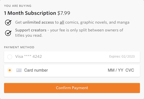Click the PAYMENT METHOD section label
This screenshot has width=144, height=99.
pyautogui.click(x=19, y=47)
